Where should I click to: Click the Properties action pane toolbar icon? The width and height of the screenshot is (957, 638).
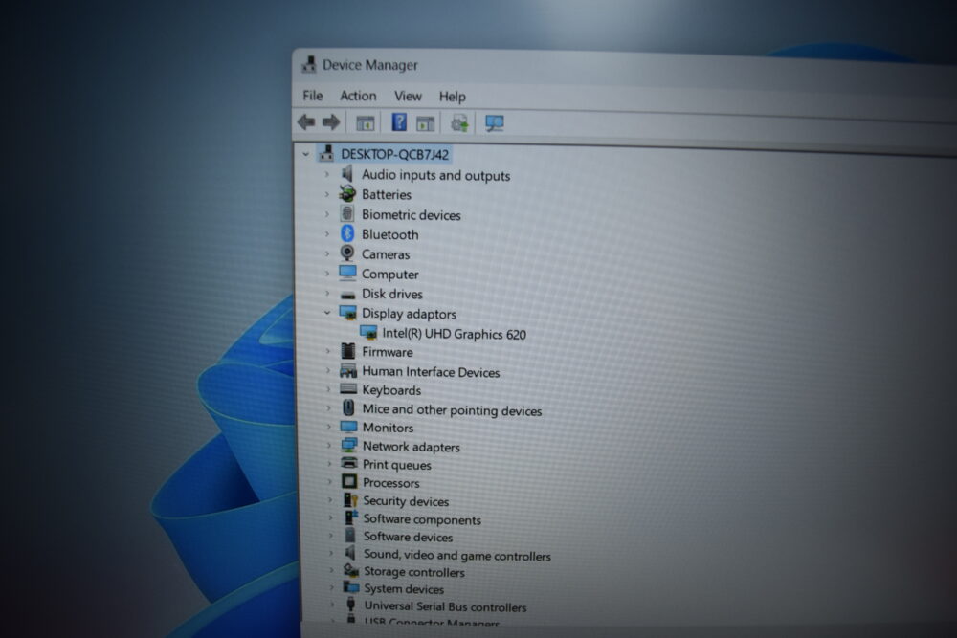pos(426,123)
